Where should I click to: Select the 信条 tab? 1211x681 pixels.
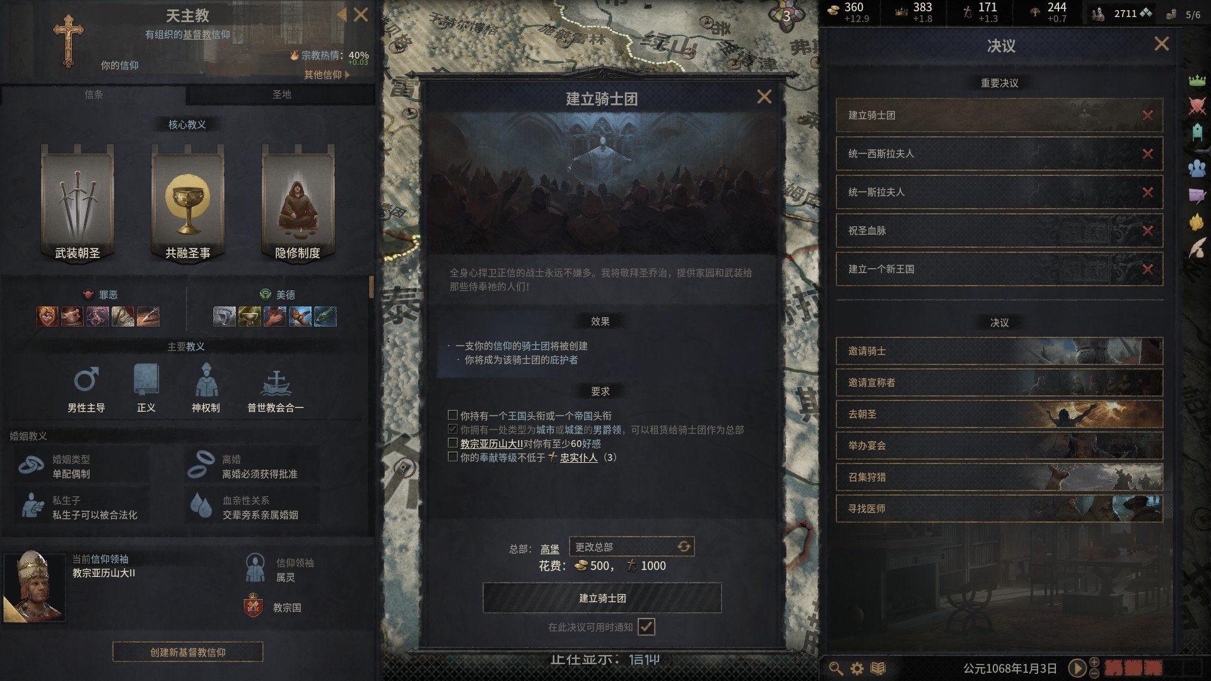point(93,95)
